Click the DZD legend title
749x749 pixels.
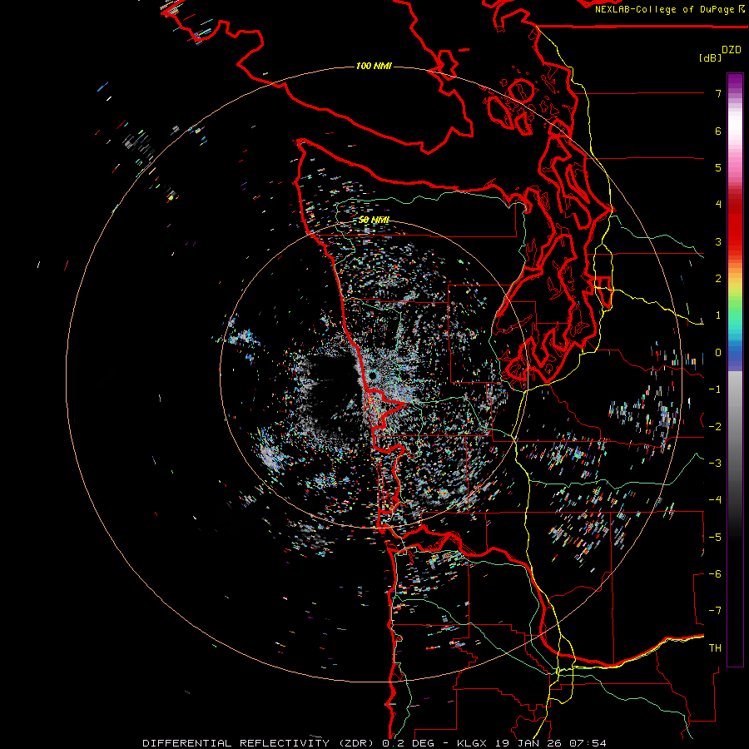tap(732, 50)
